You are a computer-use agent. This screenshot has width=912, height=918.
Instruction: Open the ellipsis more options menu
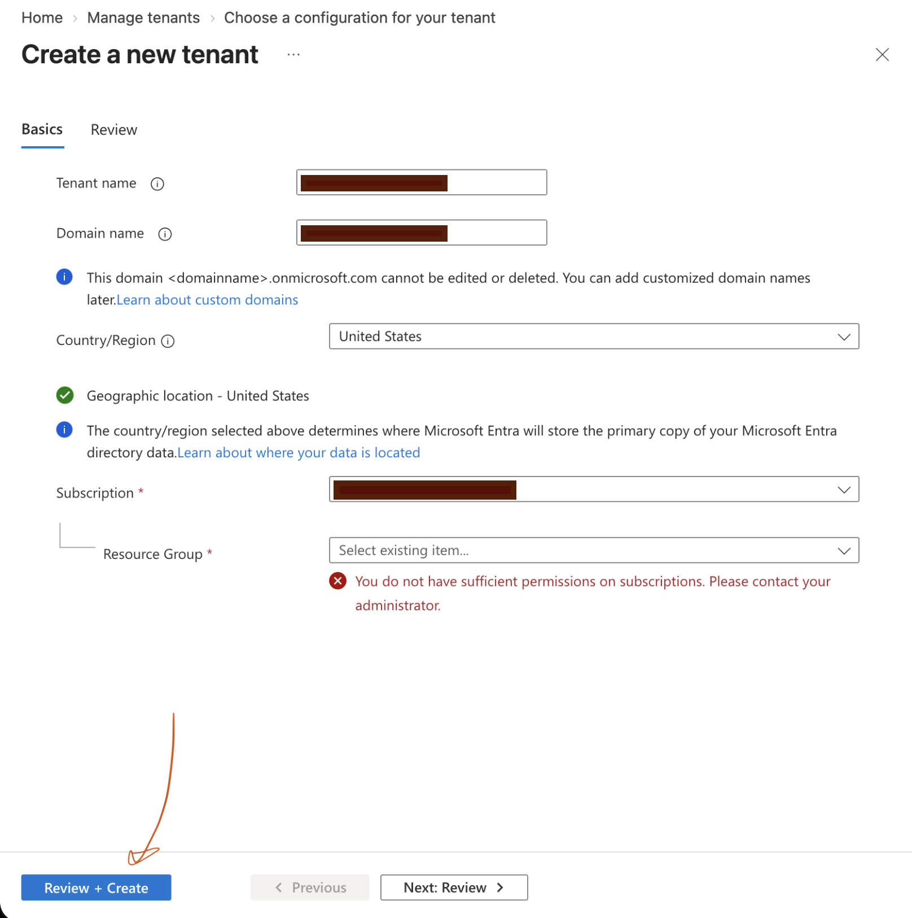(293, 55)
